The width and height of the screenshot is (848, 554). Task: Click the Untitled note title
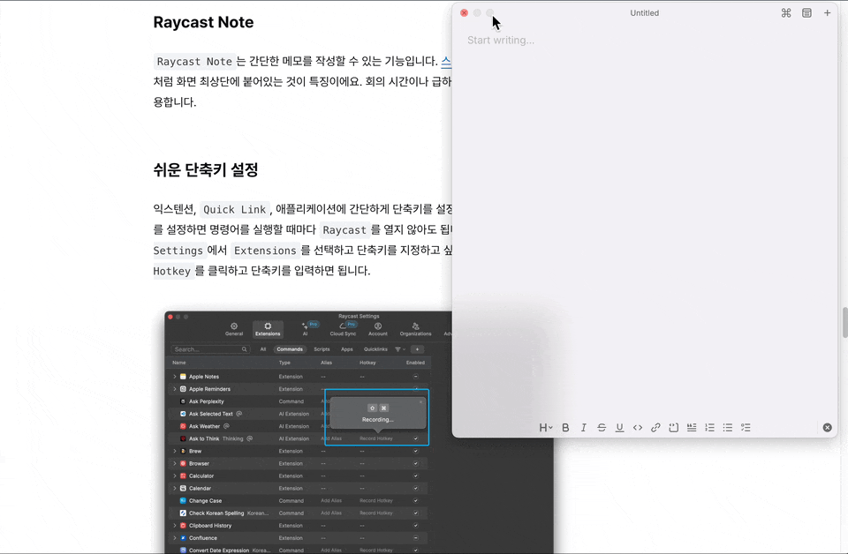[x=644, y=13]
